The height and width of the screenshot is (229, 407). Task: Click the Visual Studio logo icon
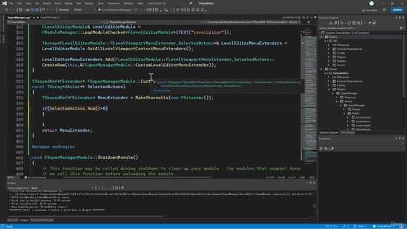pyautogui.click(x=4, y=3)
